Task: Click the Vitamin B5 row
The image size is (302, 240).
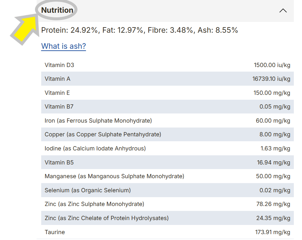Action: pyautogui.click(x=167, y=163)
